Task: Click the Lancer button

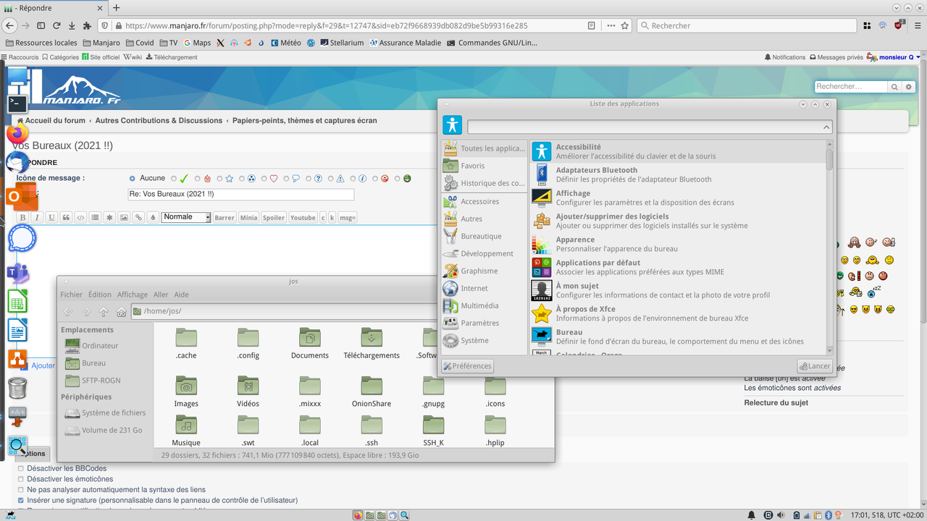Action: tap(814, 366)
